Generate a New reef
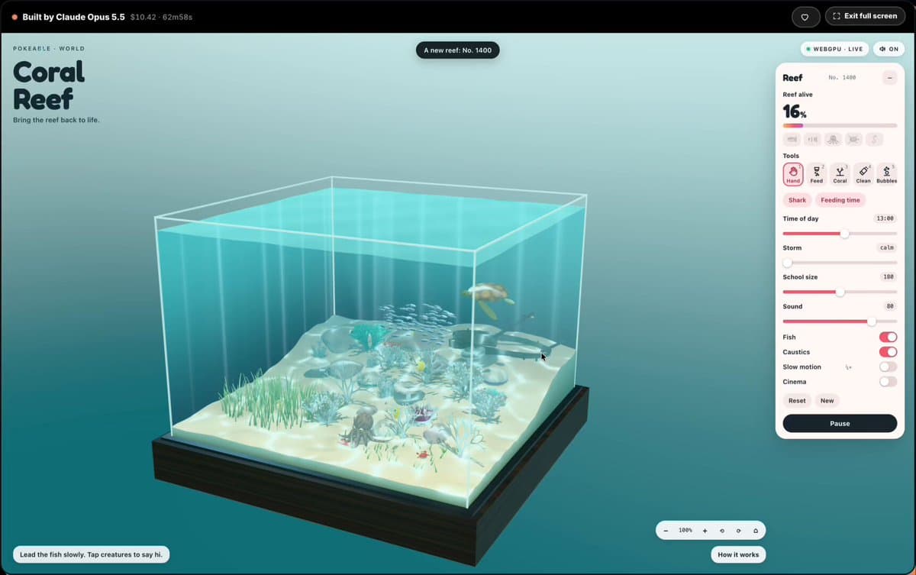Viewport: 916px width, 575px height. [827, 400]
